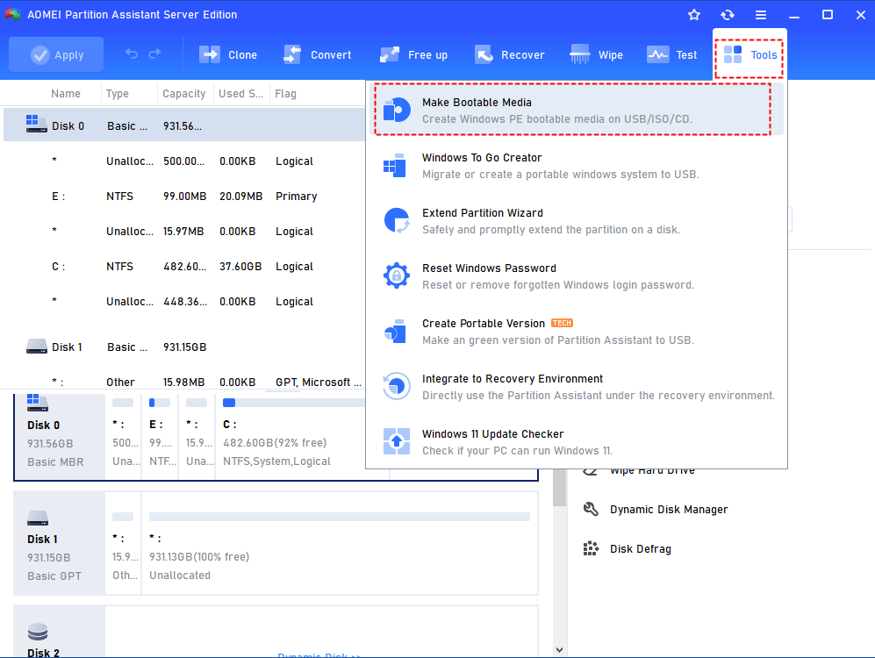This screenshot has width=875, height=658.
Task: Select the E: NTFS partition row
Action: point(184,197)
